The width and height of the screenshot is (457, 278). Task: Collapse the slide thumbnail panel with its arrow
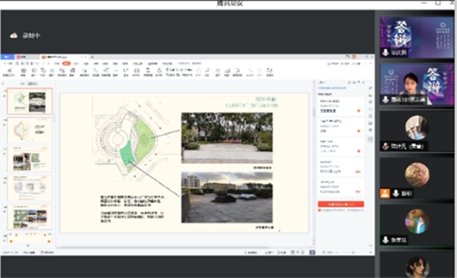click(3, 84)
